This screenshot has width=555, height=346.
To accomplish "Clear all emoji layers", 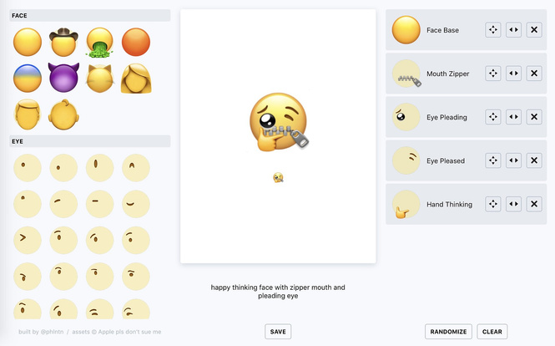I will (x=492, y=332).
